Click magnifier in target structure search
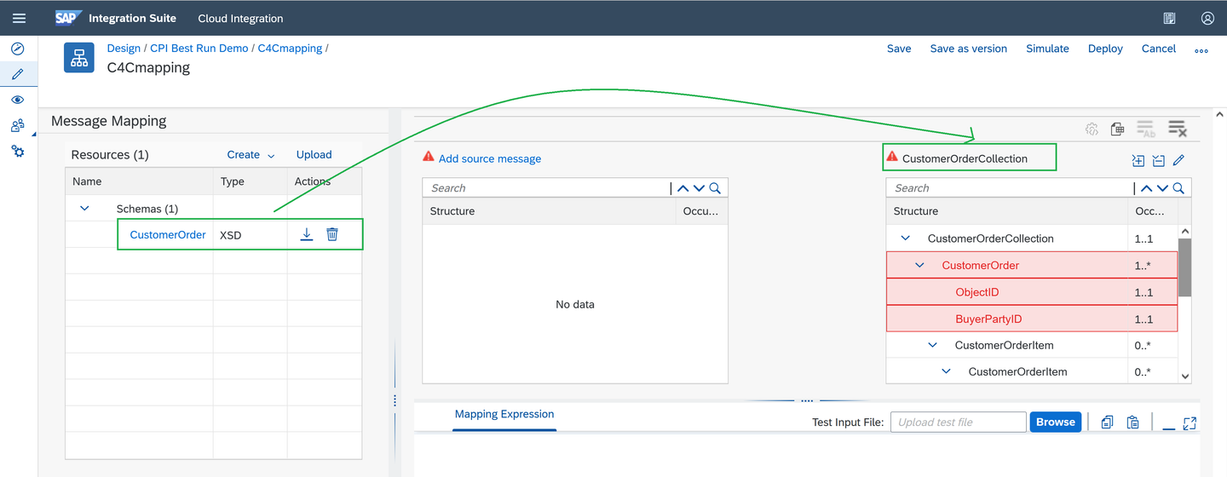The width and height of the screenshot is (1227, 477). coord(1179,188)
